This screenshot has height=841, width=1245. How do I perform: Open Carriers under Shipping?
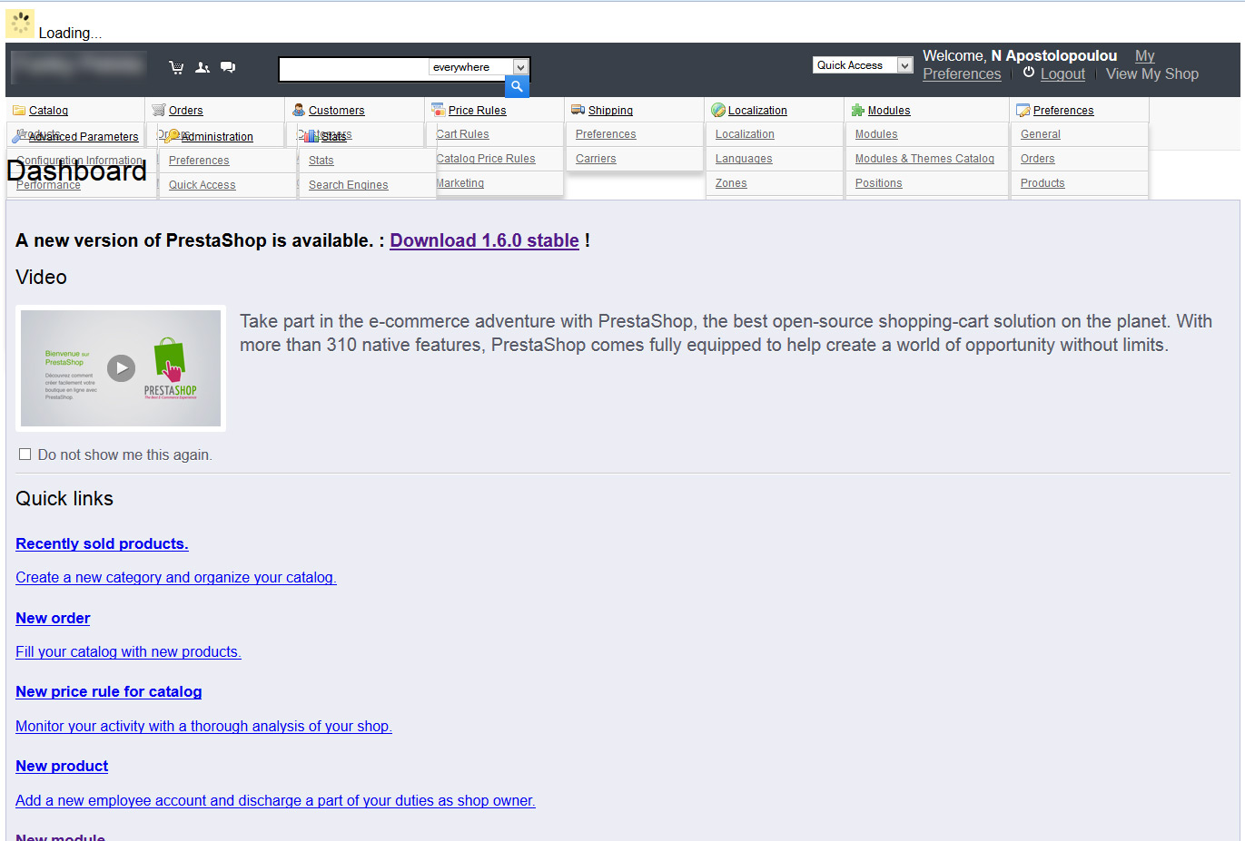[x=596, y=159]
